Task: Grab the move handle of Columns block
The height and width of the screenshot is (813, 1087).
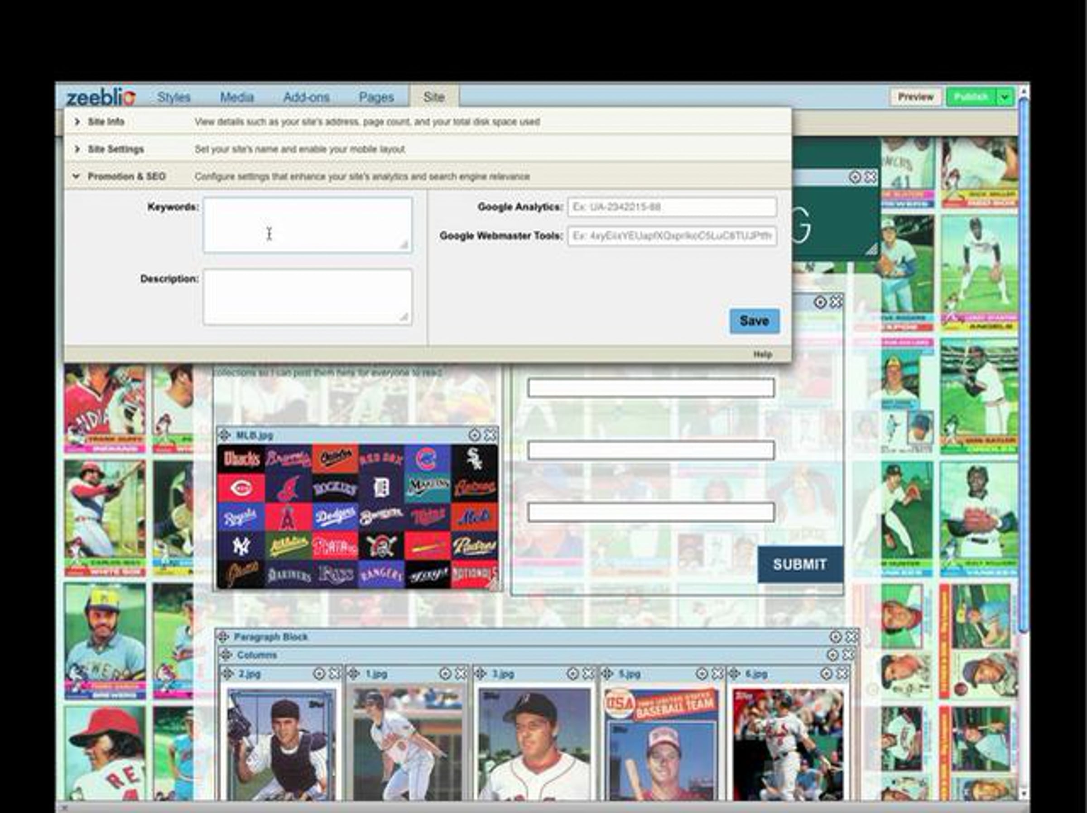Action: pyautogui.click(x=226, y=655)
